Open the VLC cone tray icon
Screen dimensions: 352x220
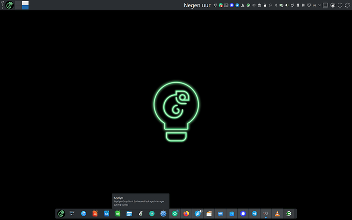coord(243,5)
